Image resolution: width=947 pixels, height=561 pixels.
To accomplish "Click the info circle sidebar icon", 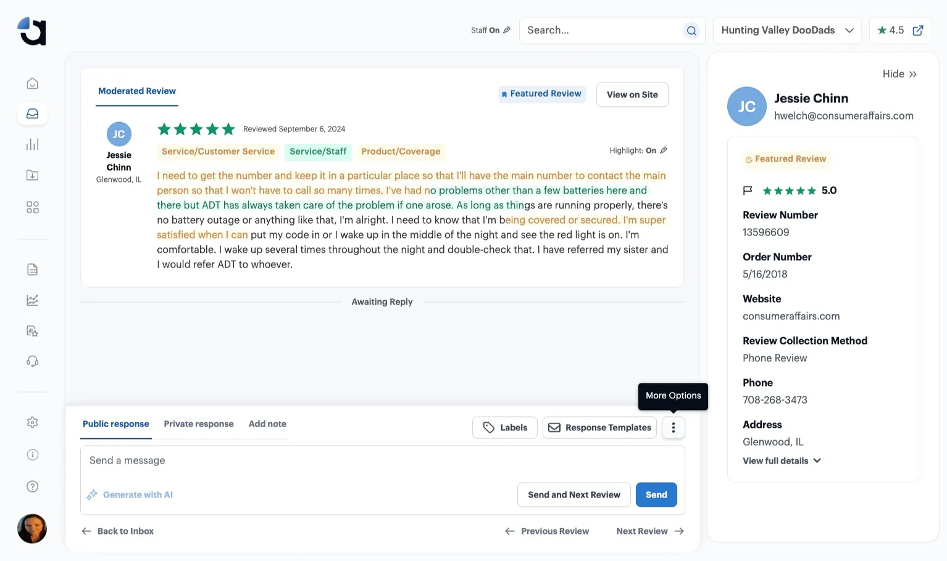I will click(33, 454).
